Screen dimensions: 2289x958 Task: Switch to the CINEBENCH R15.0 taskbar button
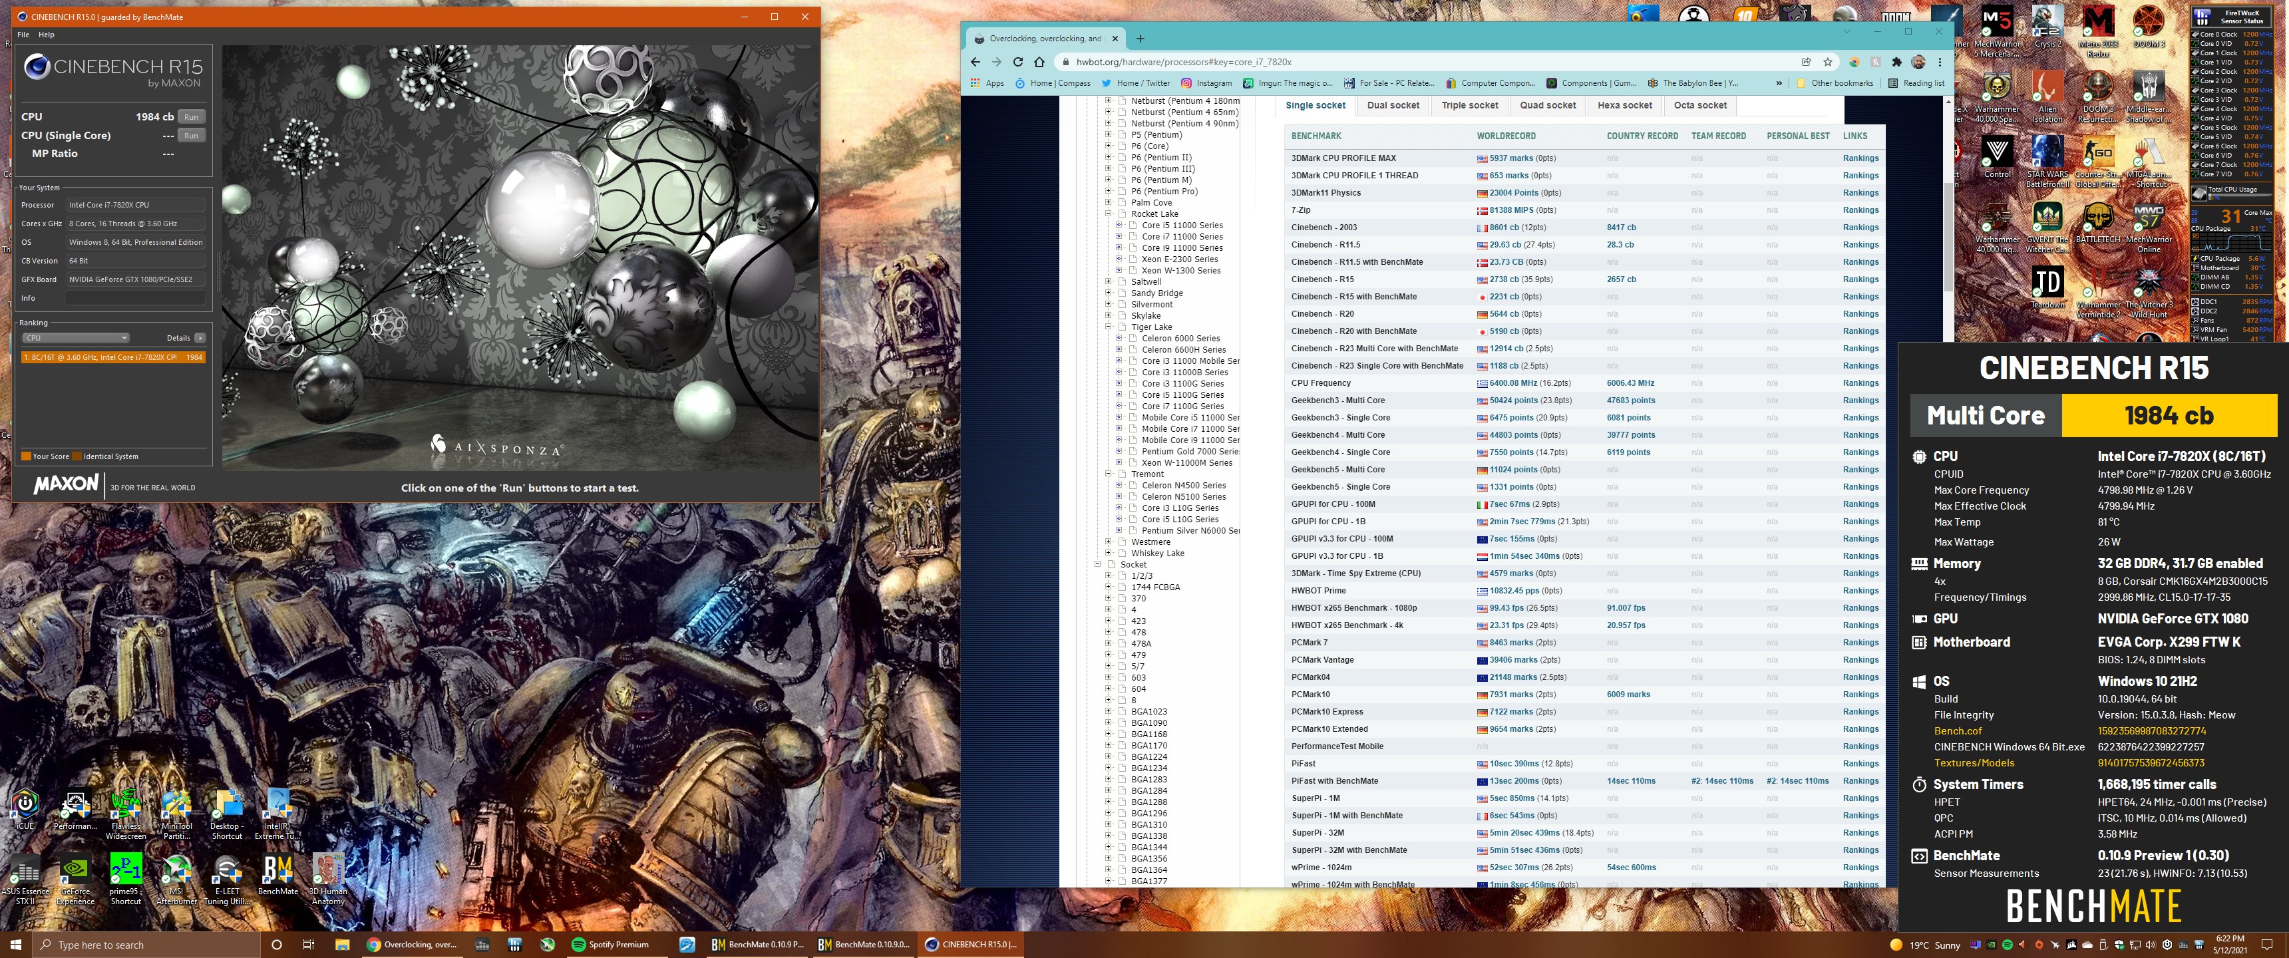click(970, 944)
